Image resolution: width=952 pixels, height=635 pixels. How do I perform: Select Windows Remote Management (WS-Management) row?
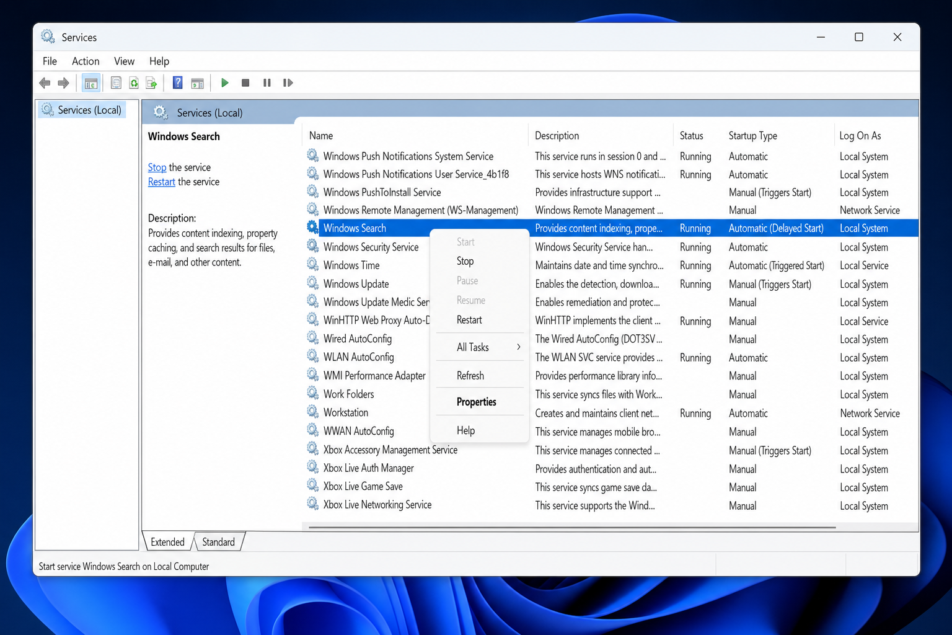click(611, 210)
